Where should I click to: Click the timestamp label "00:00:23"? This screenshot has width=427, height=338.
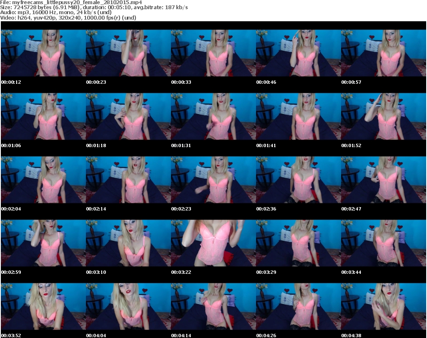96,82
